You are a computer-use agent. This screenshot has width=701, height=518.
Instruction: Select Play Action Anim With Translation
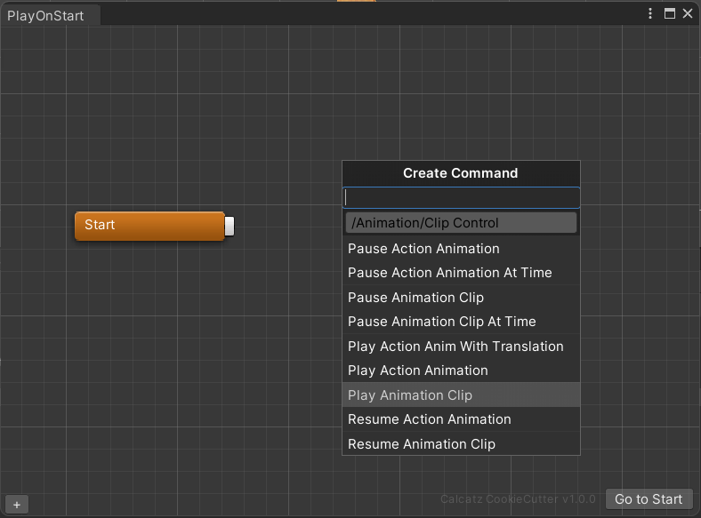[x=461, y=347]
